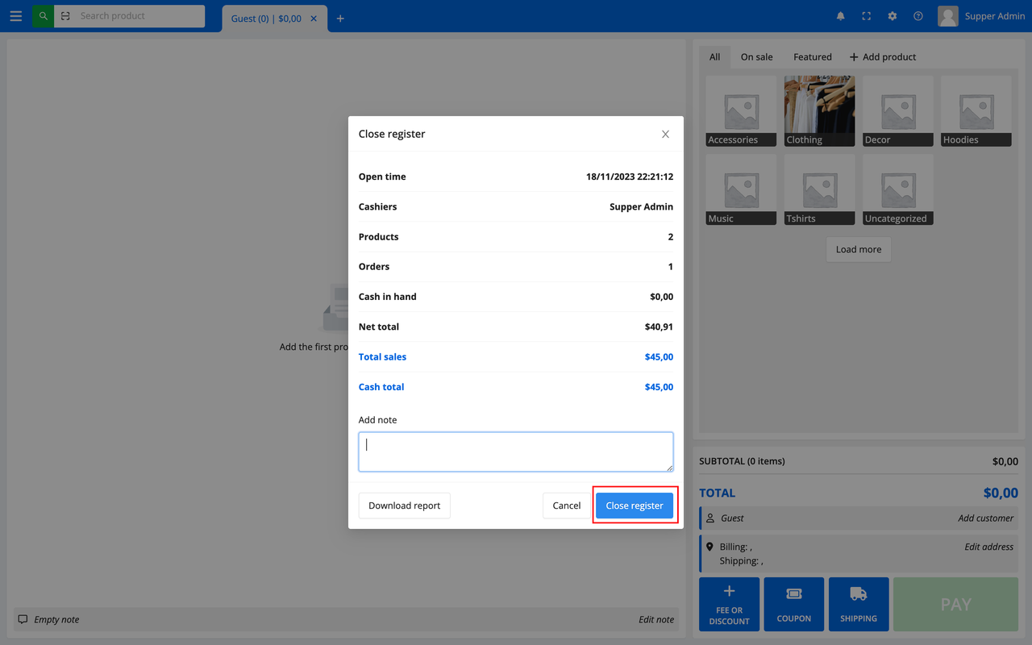Click the barcode scan icon in search
The height and width of the screenshot is (645, 1032).
(x=65, y=16)
